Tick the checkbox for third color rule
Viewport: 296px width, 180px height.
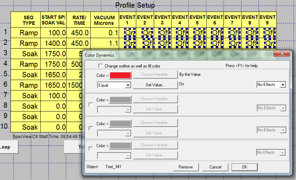[91, 128]
